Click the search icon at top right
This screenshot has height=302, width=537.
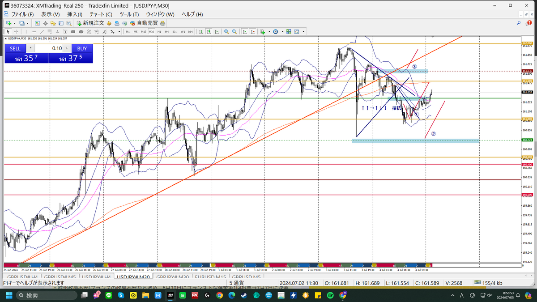point(519,23)
